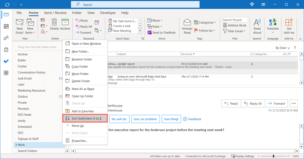Expand the Work folder in folder pane
Viewport: 304px width, 159px height.
click(16, 145)
